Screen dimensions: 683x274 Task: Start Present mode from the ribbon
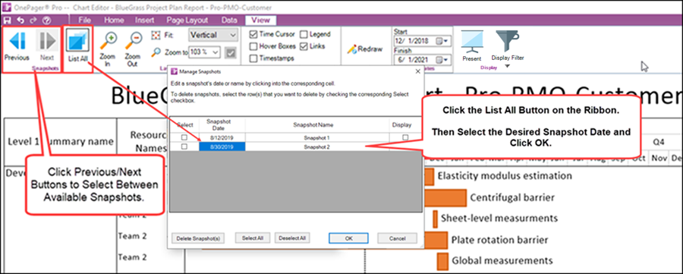pos(472,41)
